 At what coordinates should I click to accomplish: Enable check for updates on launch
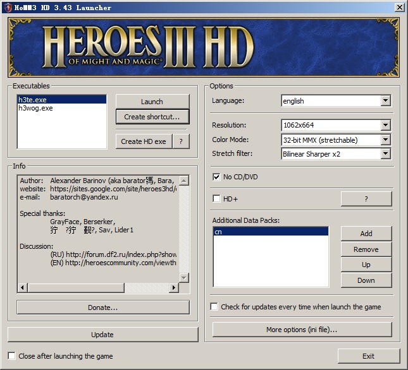tap(214, 307)
